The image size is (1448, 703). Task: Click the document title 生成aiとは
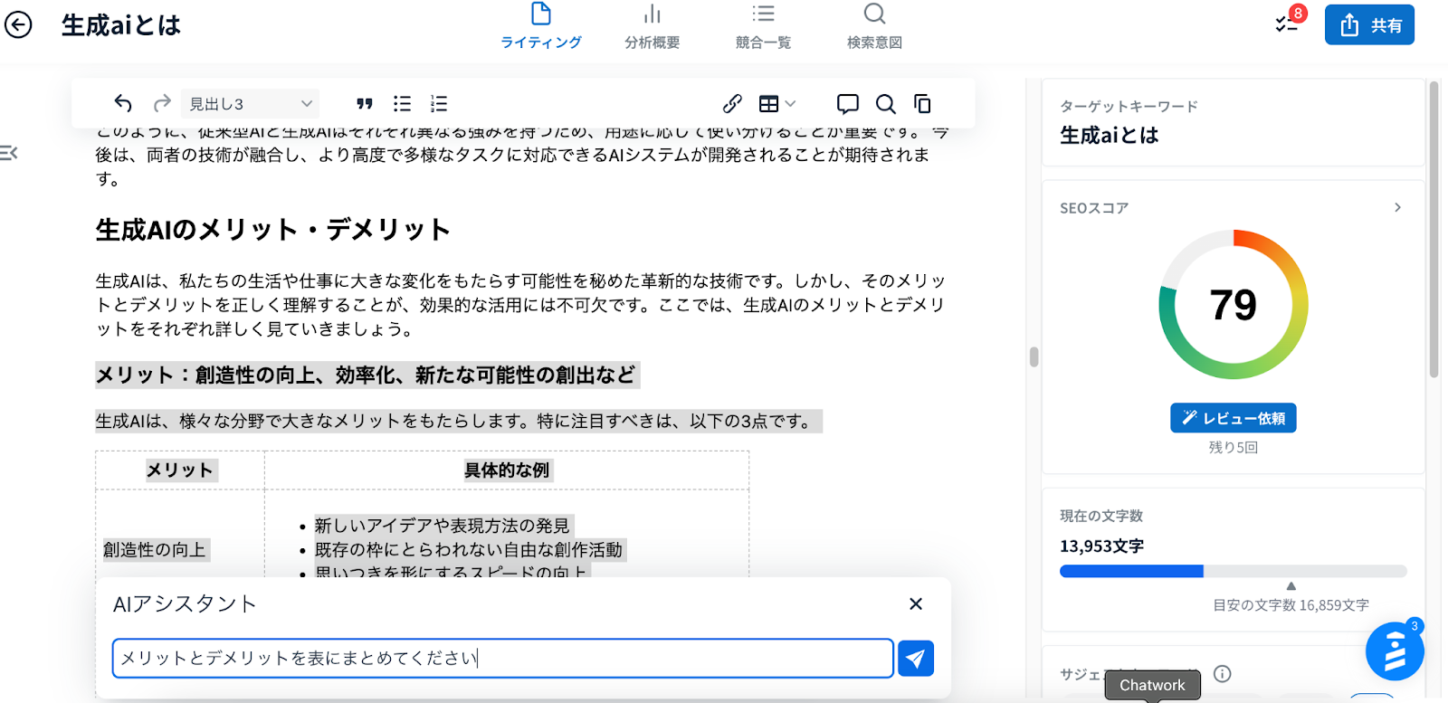(121, 25)
